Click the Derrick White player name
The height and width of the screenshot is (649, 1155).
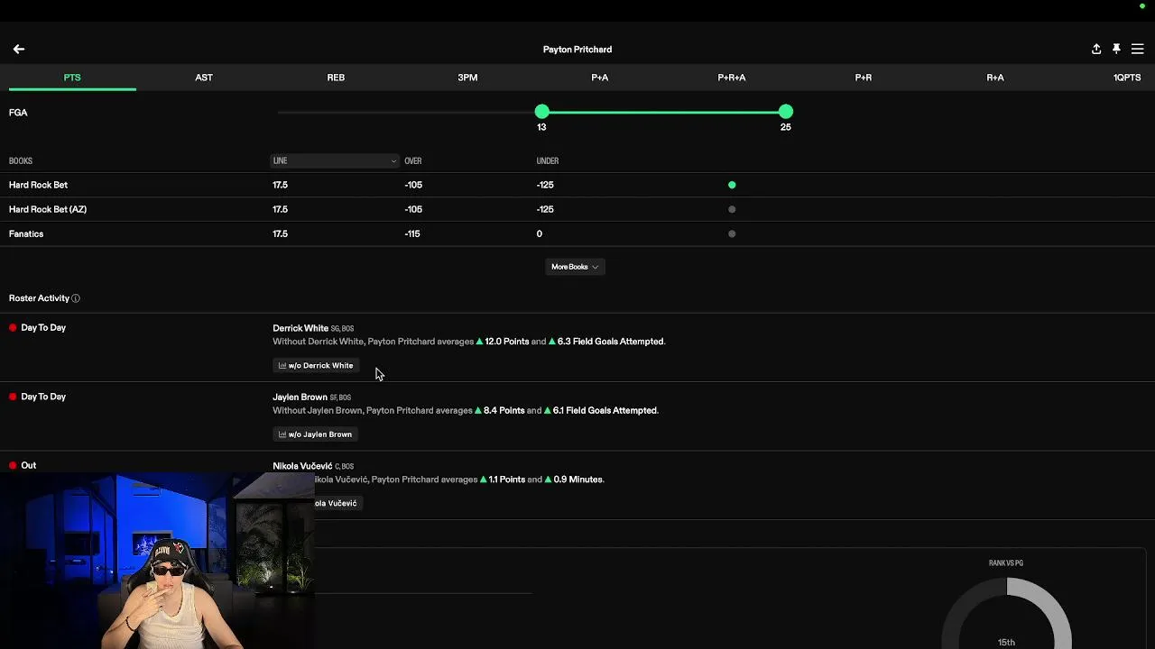point(300,328)
